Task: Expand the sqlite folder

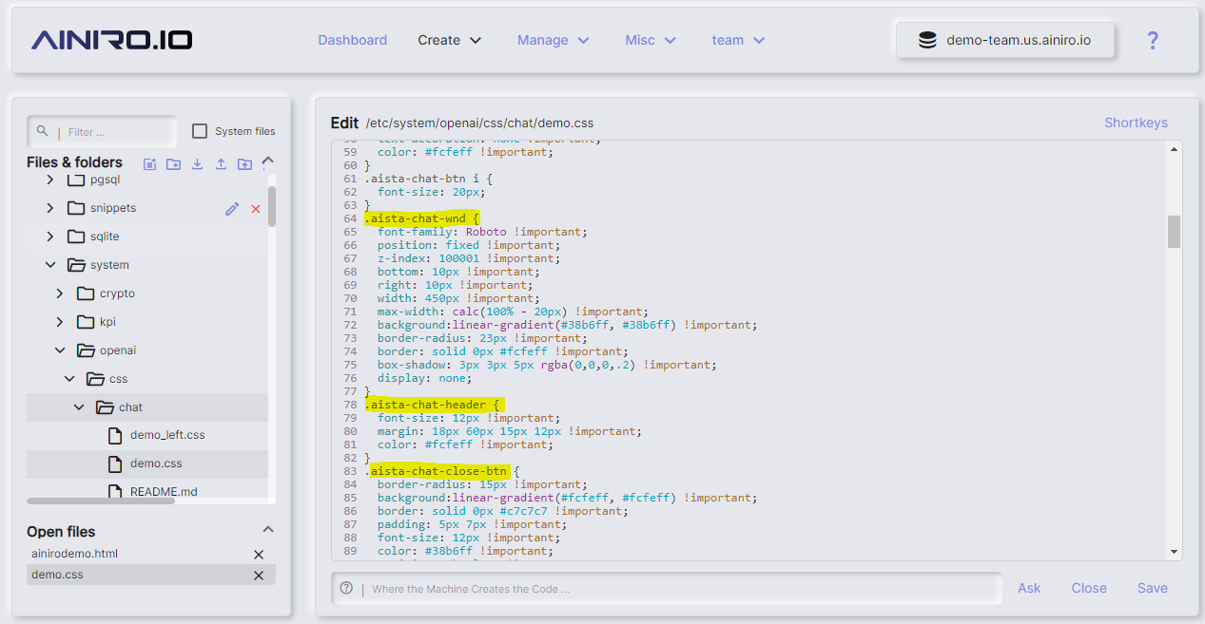Action: click(50, 236)
